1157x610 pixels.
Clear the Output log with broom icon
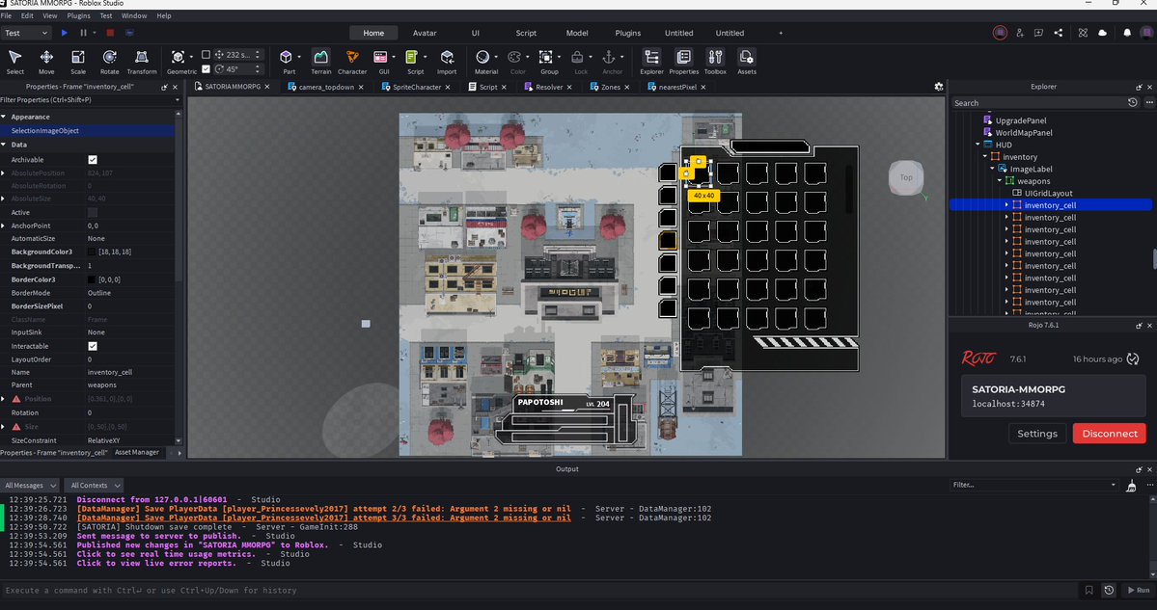[1131, 486]
